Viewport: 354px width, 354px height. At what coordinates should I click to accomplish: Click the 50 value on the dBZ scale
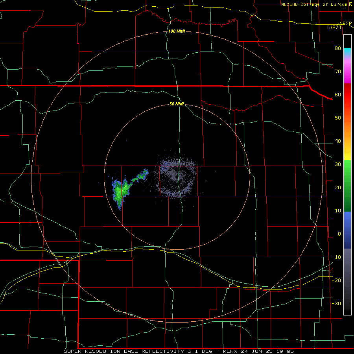(338, 118)
